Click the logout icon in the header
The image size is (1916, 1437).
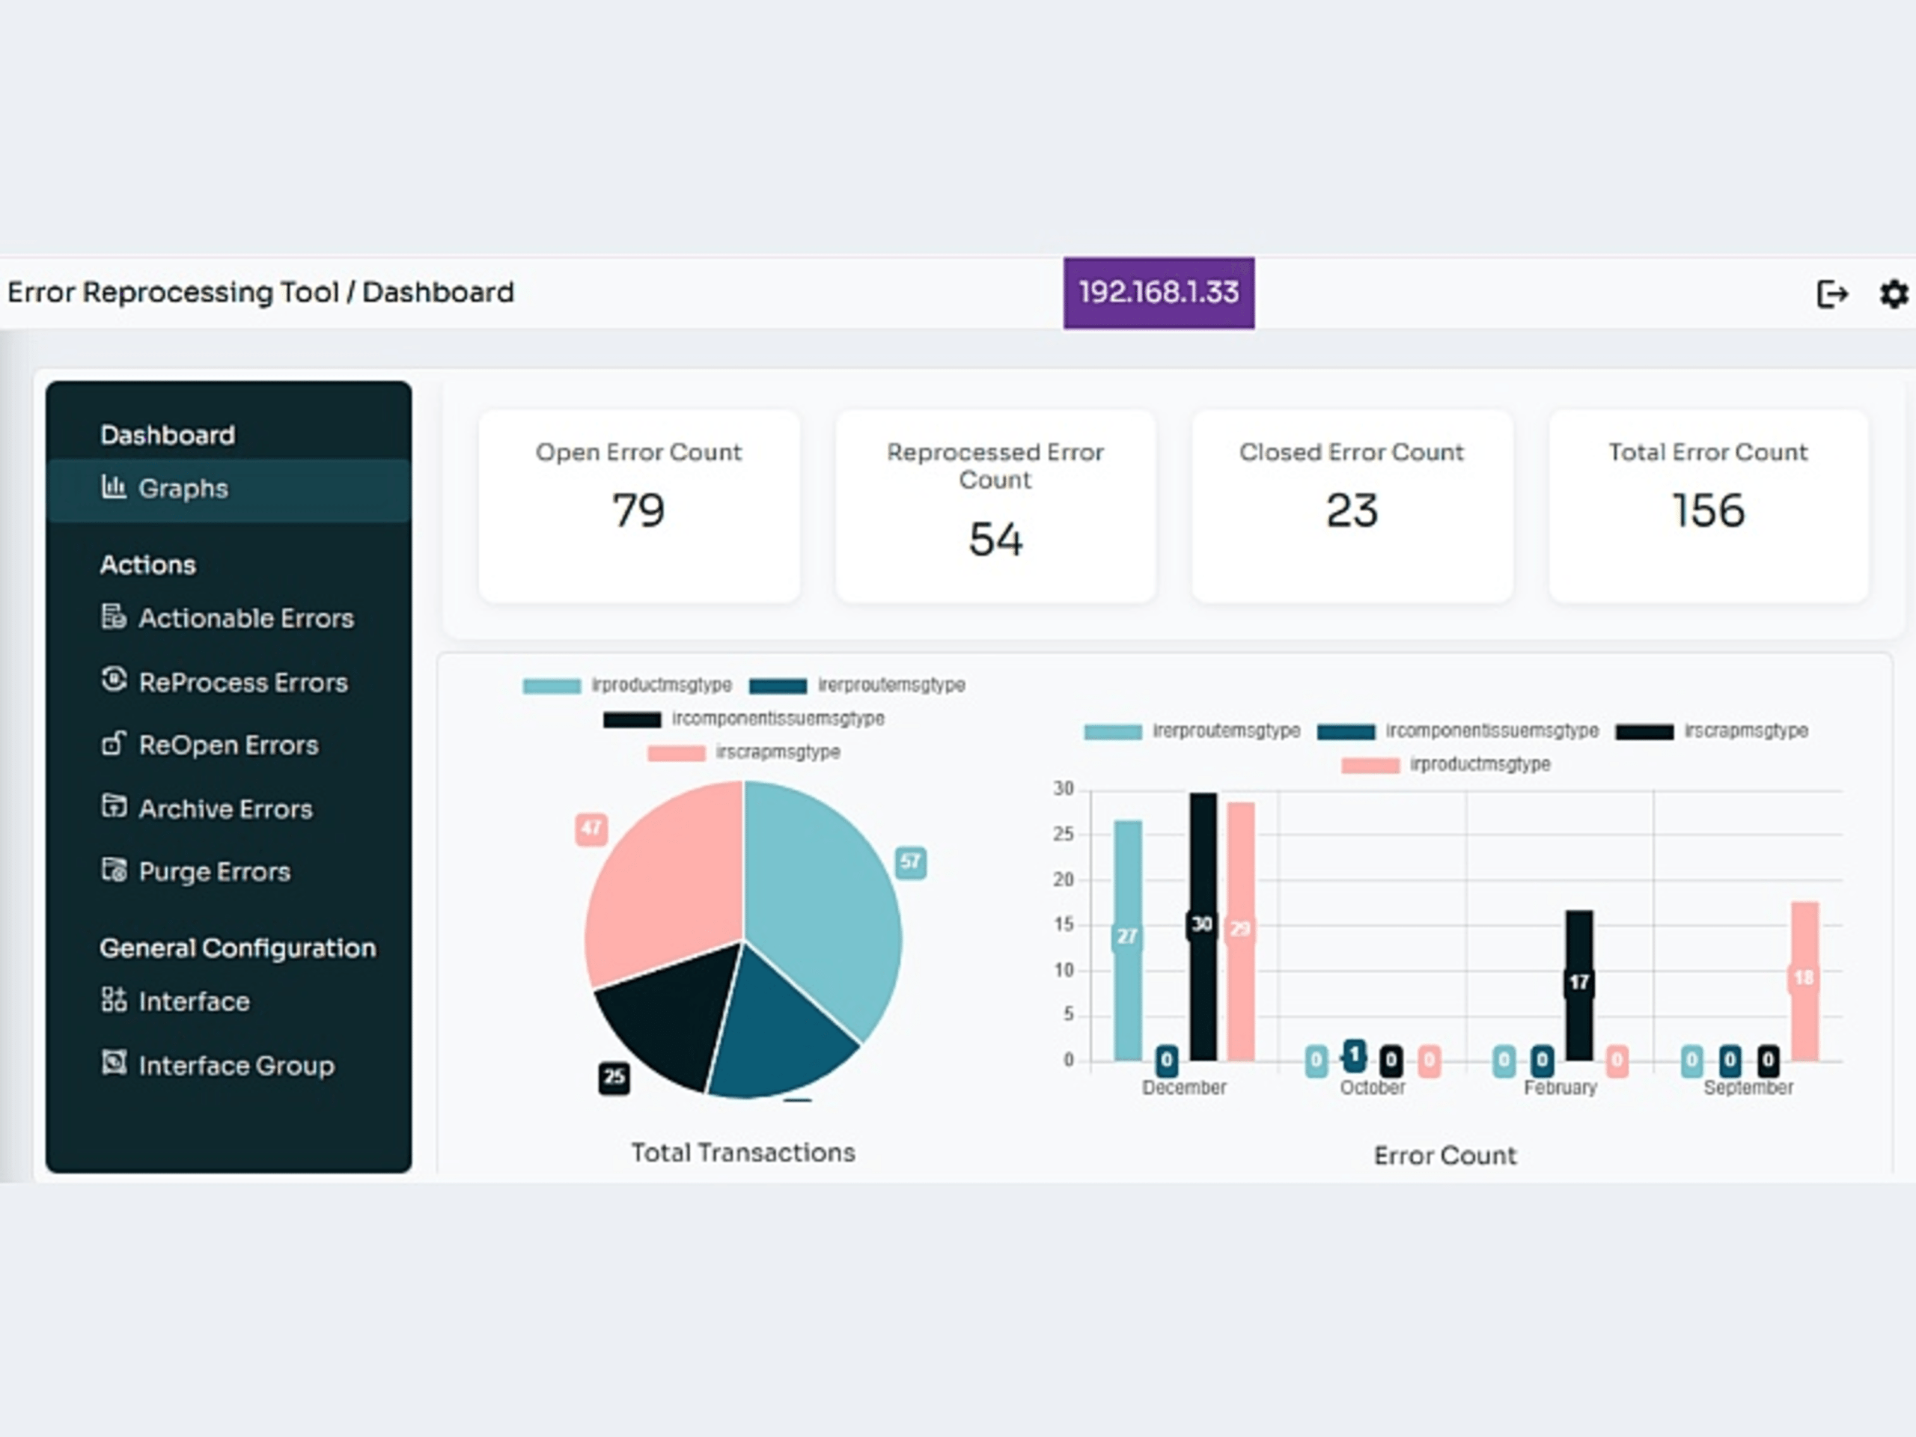point(1831,293)
